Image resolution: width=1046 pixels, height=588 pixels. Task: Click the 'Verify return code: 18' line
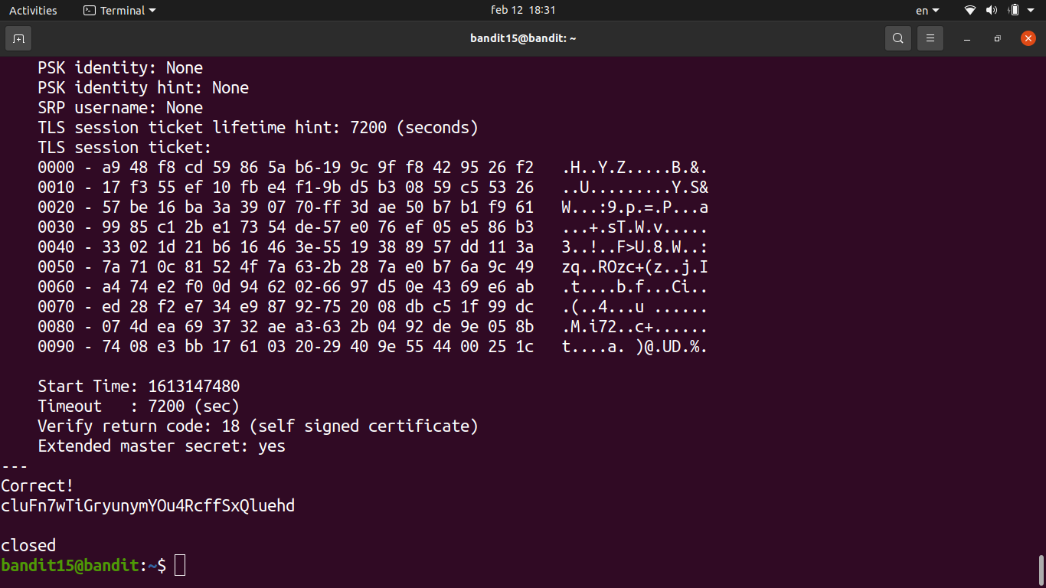click(x=257, y=426)
